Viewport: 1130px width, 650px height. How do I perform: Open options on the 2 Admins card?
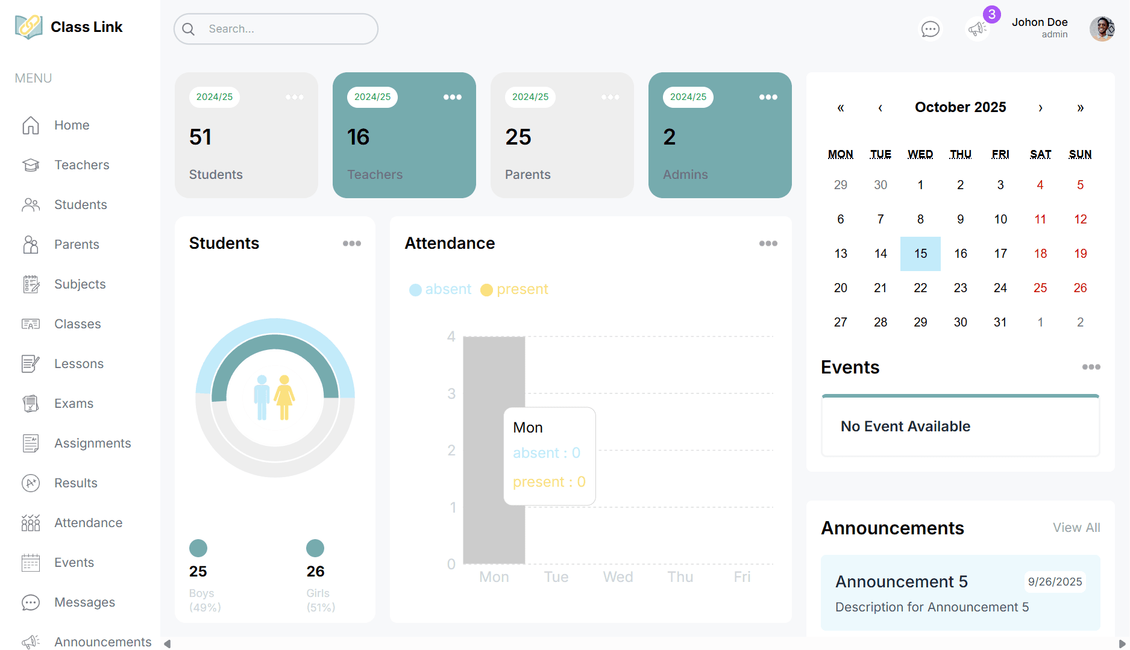tap(768, 97)
